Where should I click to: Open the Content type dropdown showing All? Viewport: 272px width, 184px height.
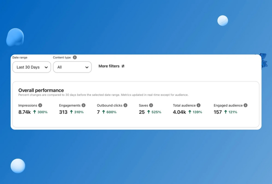pos(72,67)
